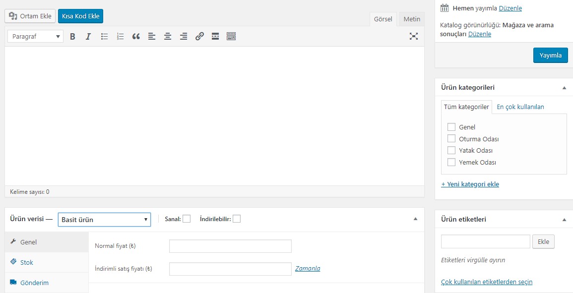
Task: Click the Zamanla link
Action: (x=308, y=269)
